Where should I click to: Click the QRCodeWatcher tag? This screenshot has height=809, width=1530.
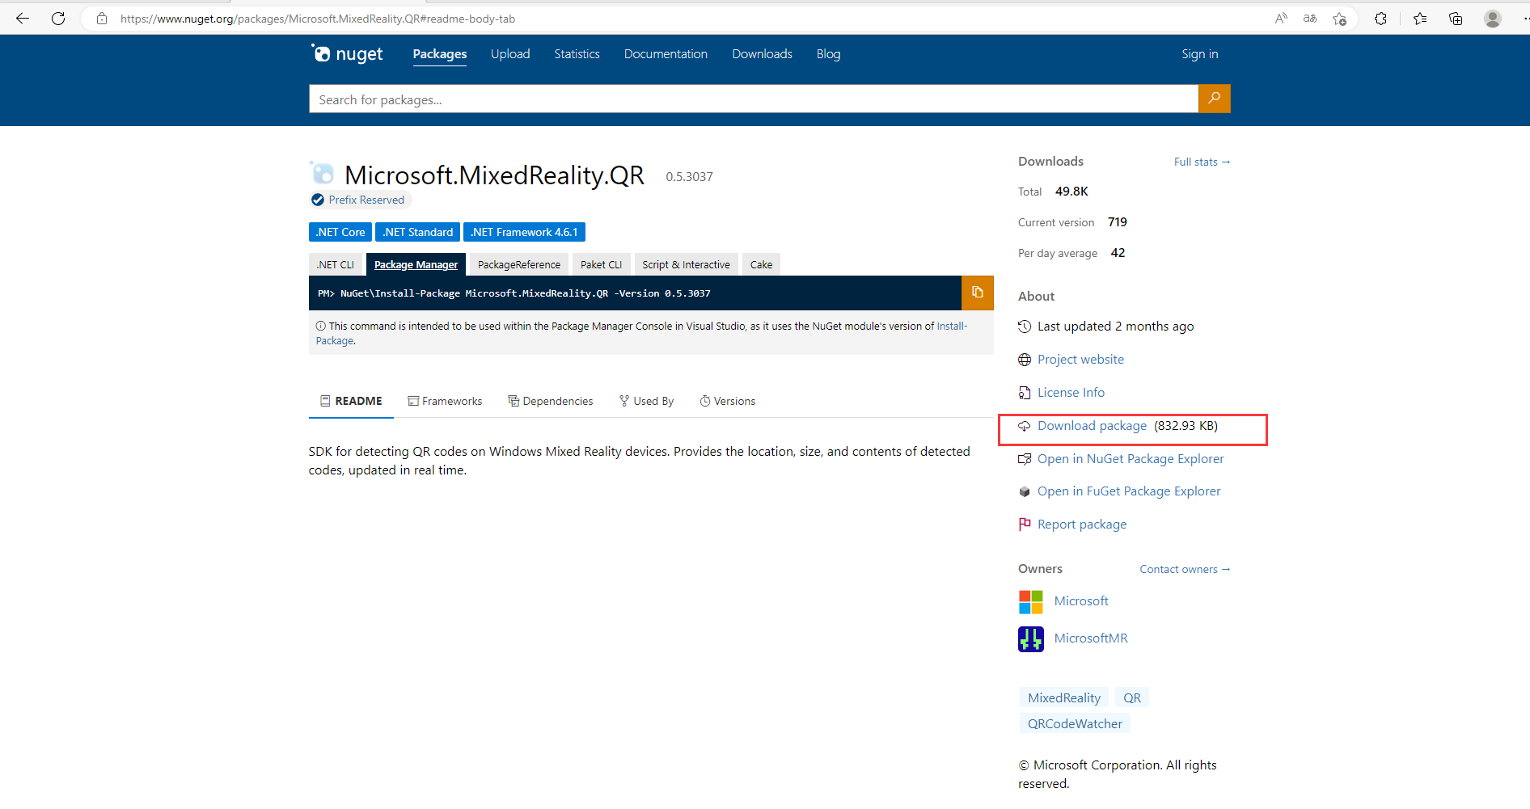[1075, 723]
